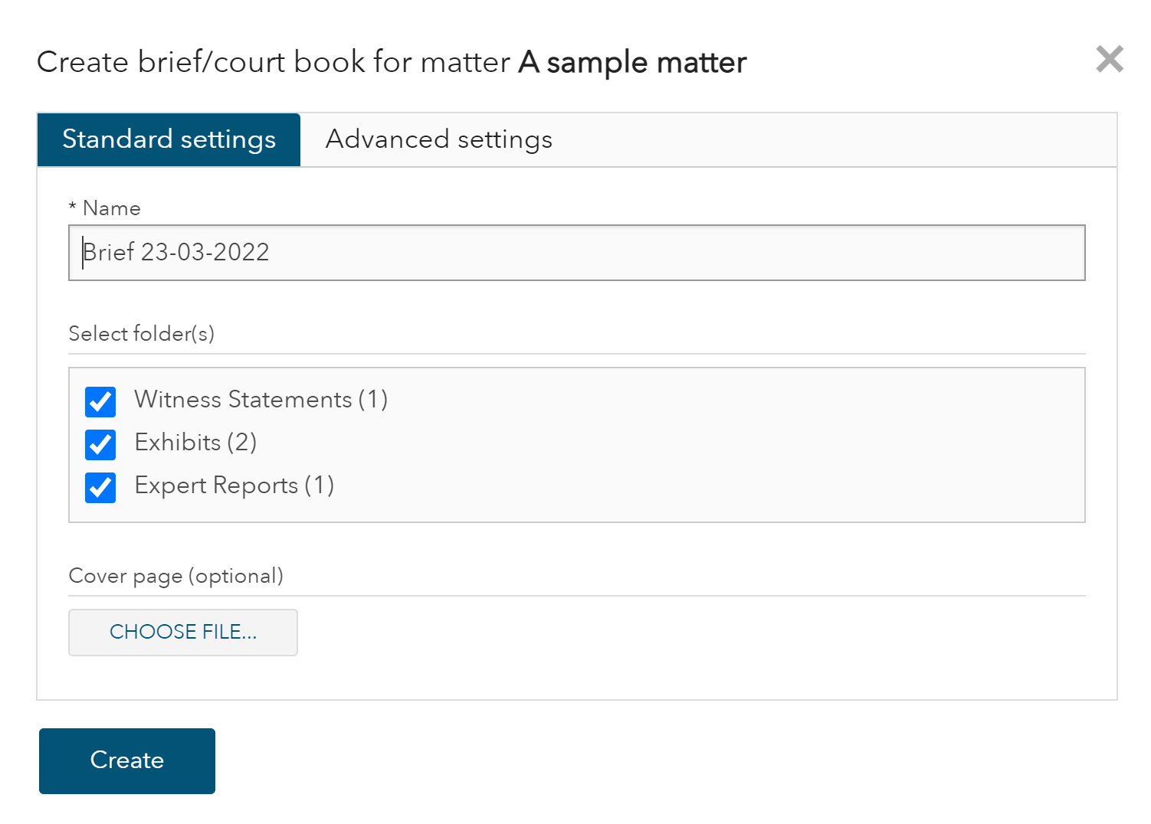The height and width of the screenshot is (824, 1151).
Task: Click the Witness Statements (1) folder label
Action: tap(261, 400)
